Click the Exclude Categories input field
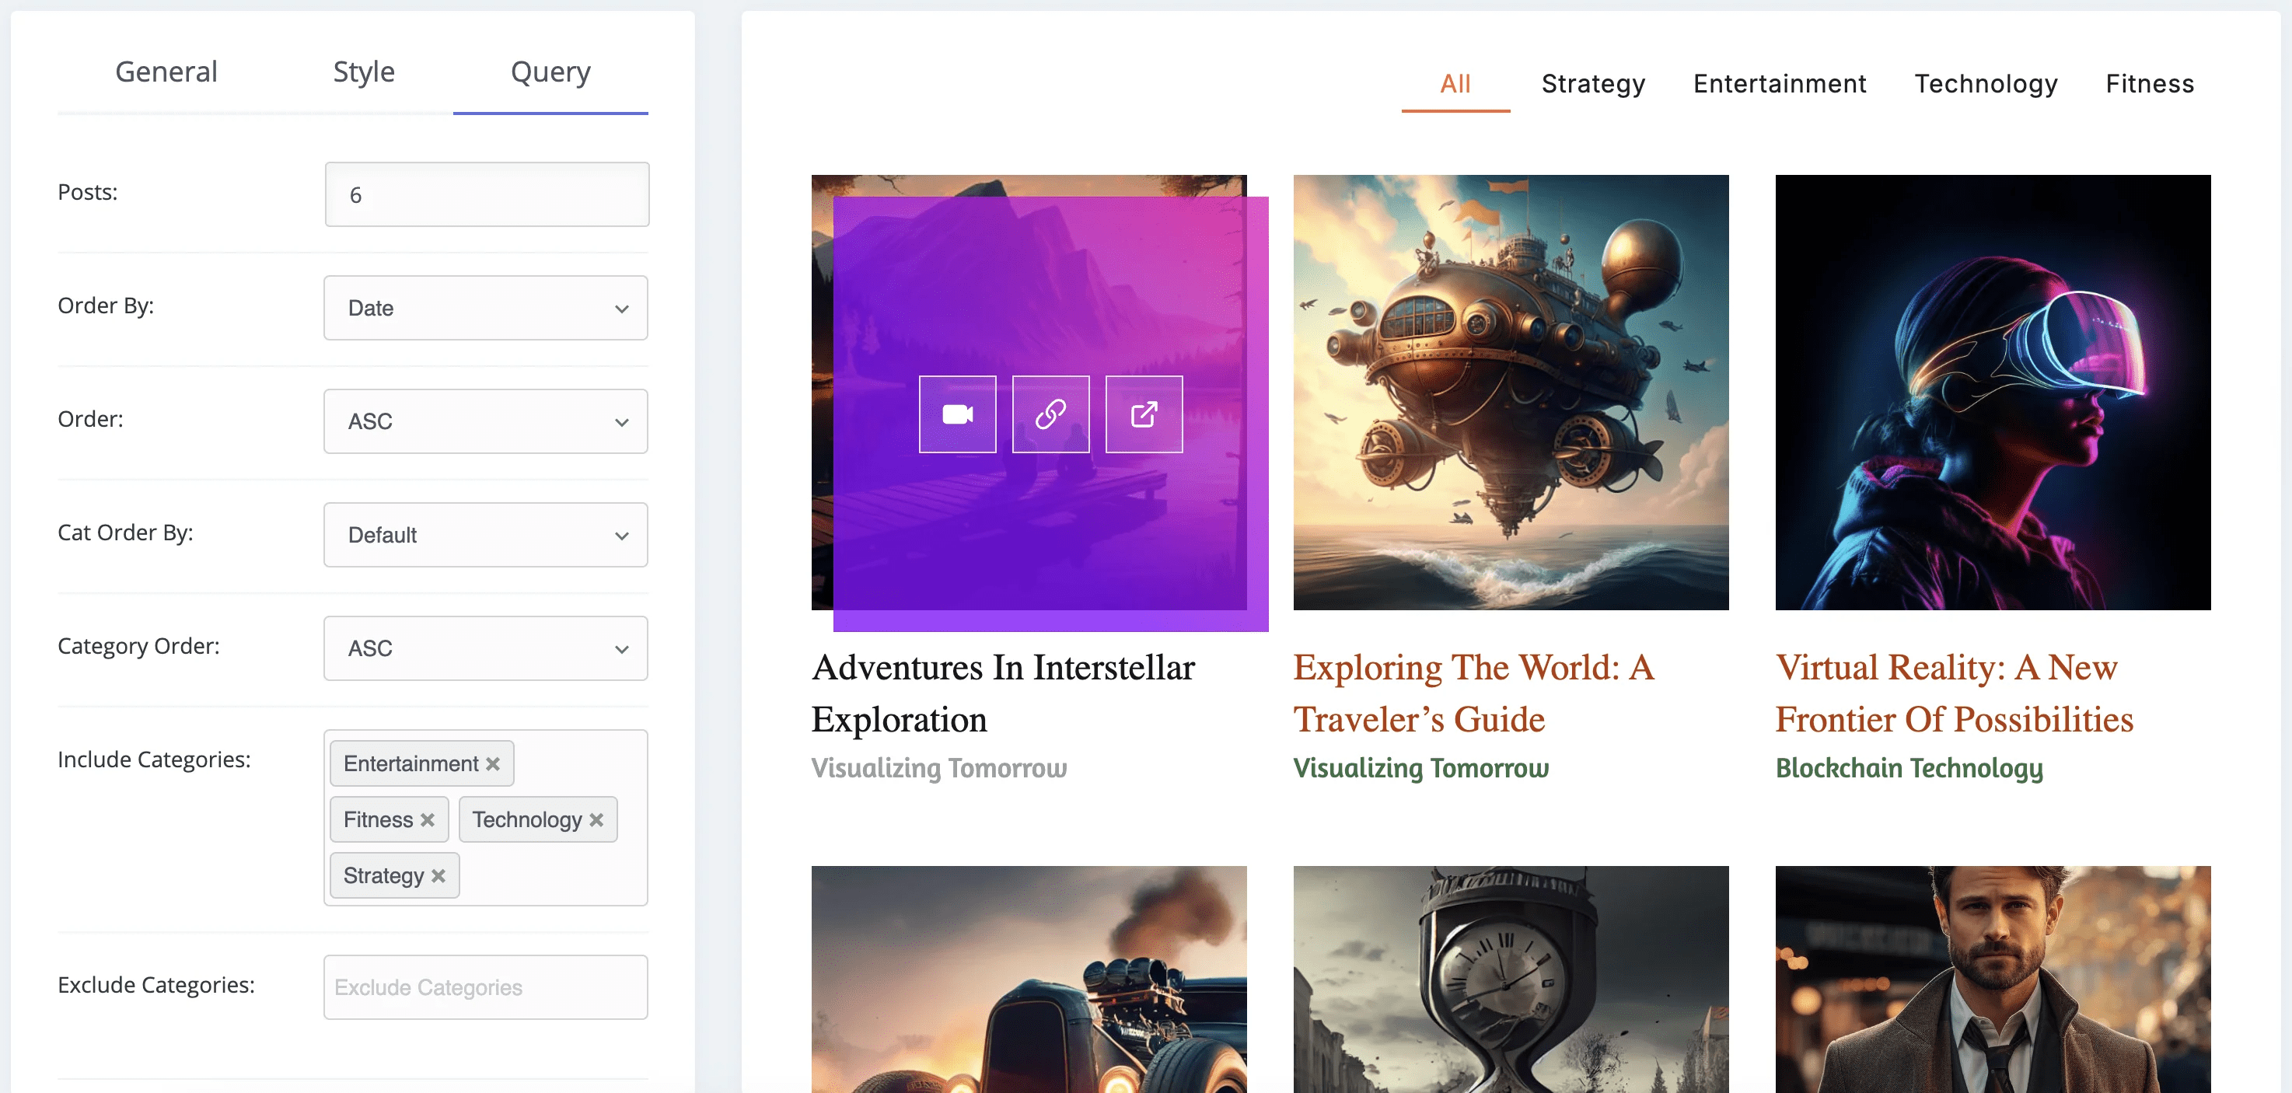The height and width of the screenshot is (1093, 2292). pos(486,987)
